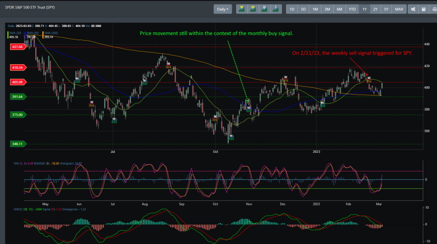The image size is (437, 244).
Task: Select the 1Y time range
Action: (364, 9)
